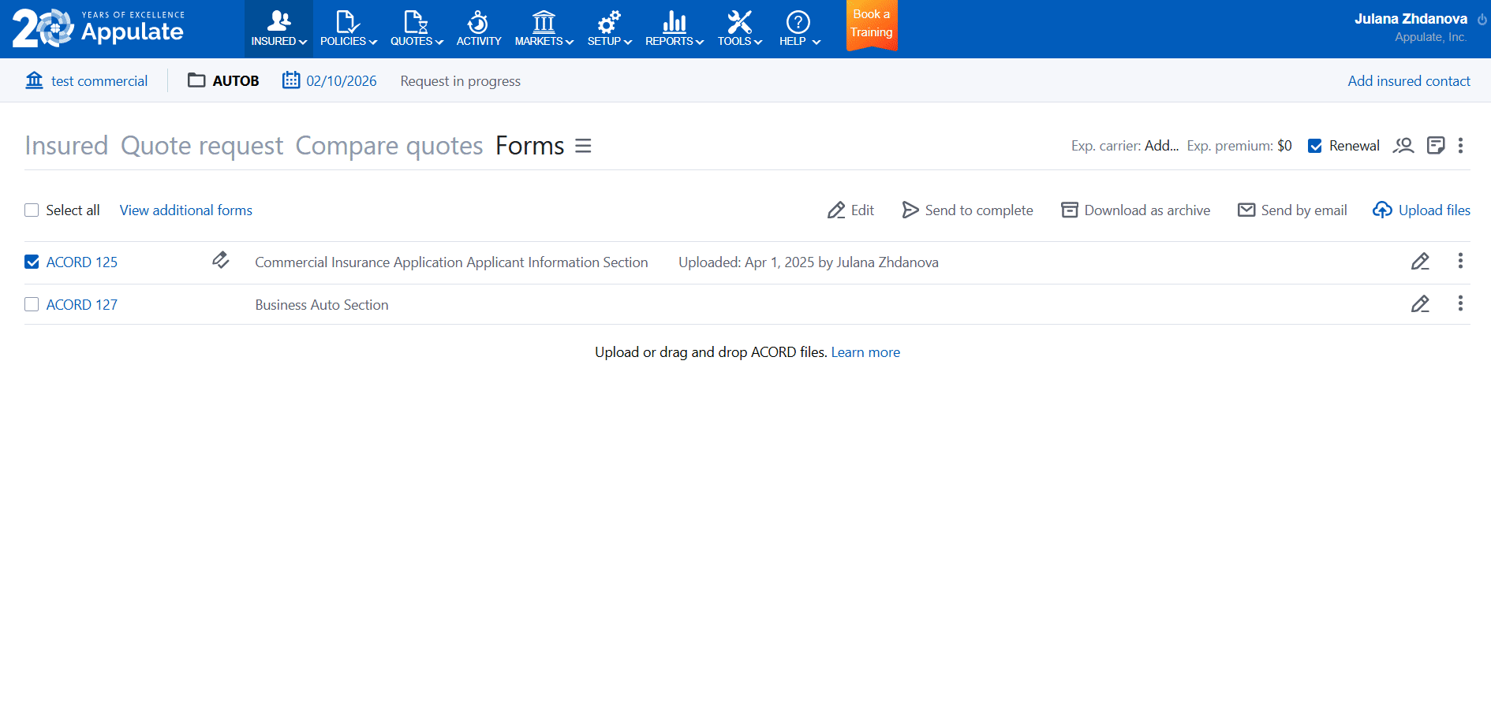Click the notes icon beside Renewal

pos(1436,146)
